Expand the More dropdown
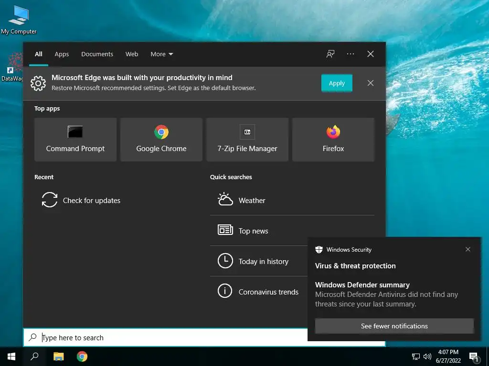The height and width of the screenshot is (366, 489). click(x=161, y=54)
